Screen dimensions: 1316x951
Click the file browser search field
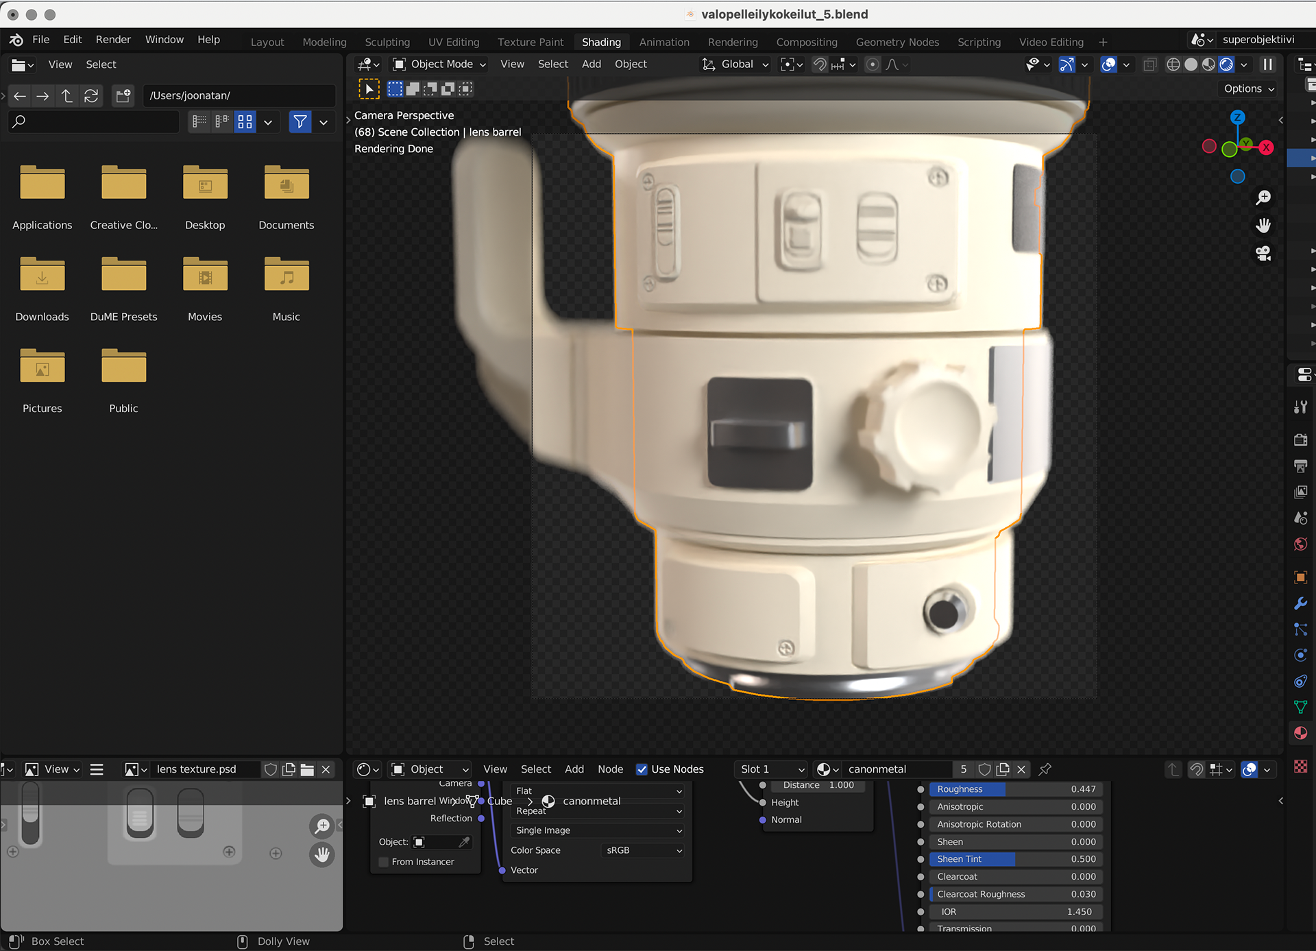(94, 122)
